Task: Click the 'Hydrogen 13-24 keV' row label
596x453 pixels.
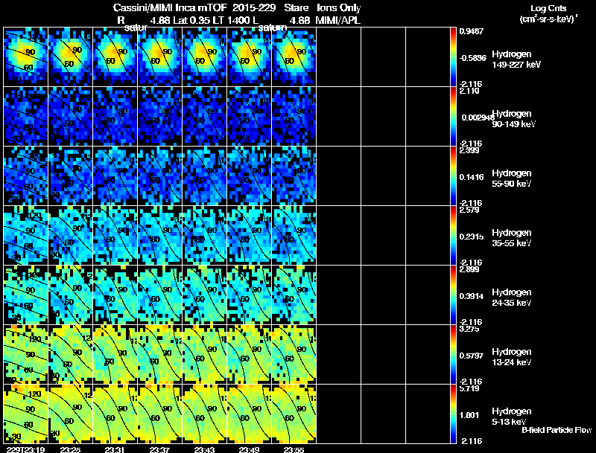Action: pos(512,357)
